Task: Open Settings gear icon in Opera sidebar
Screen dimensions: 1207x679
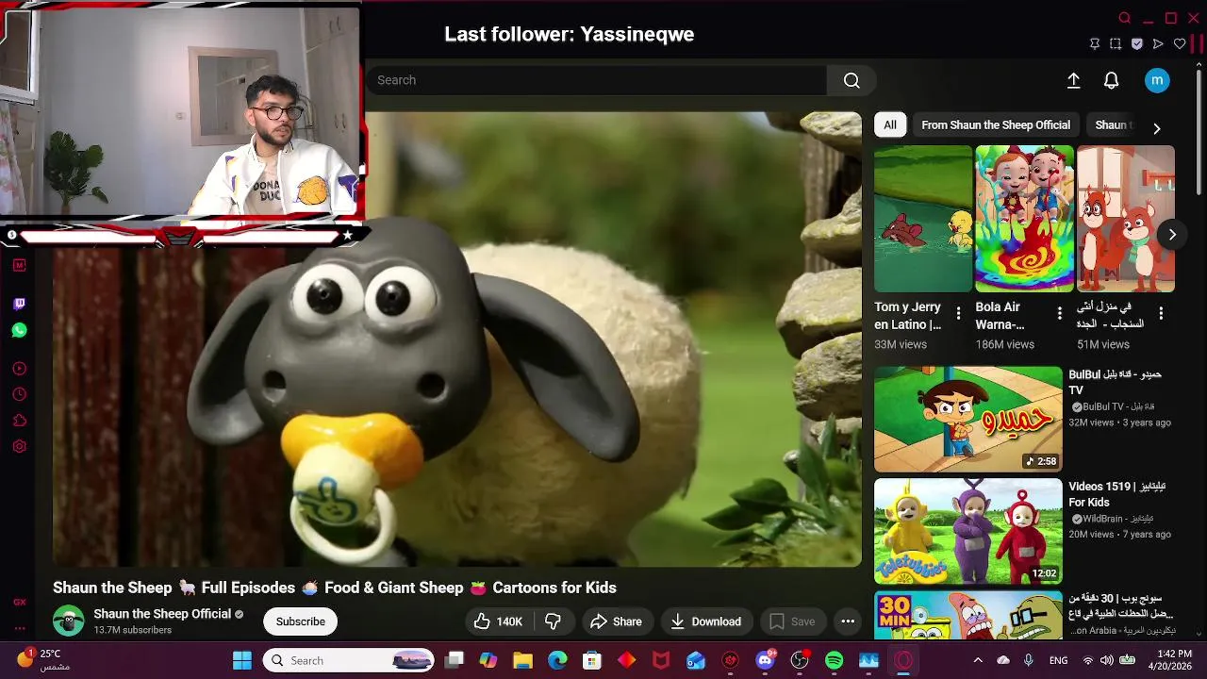Action: pos(20,446)
